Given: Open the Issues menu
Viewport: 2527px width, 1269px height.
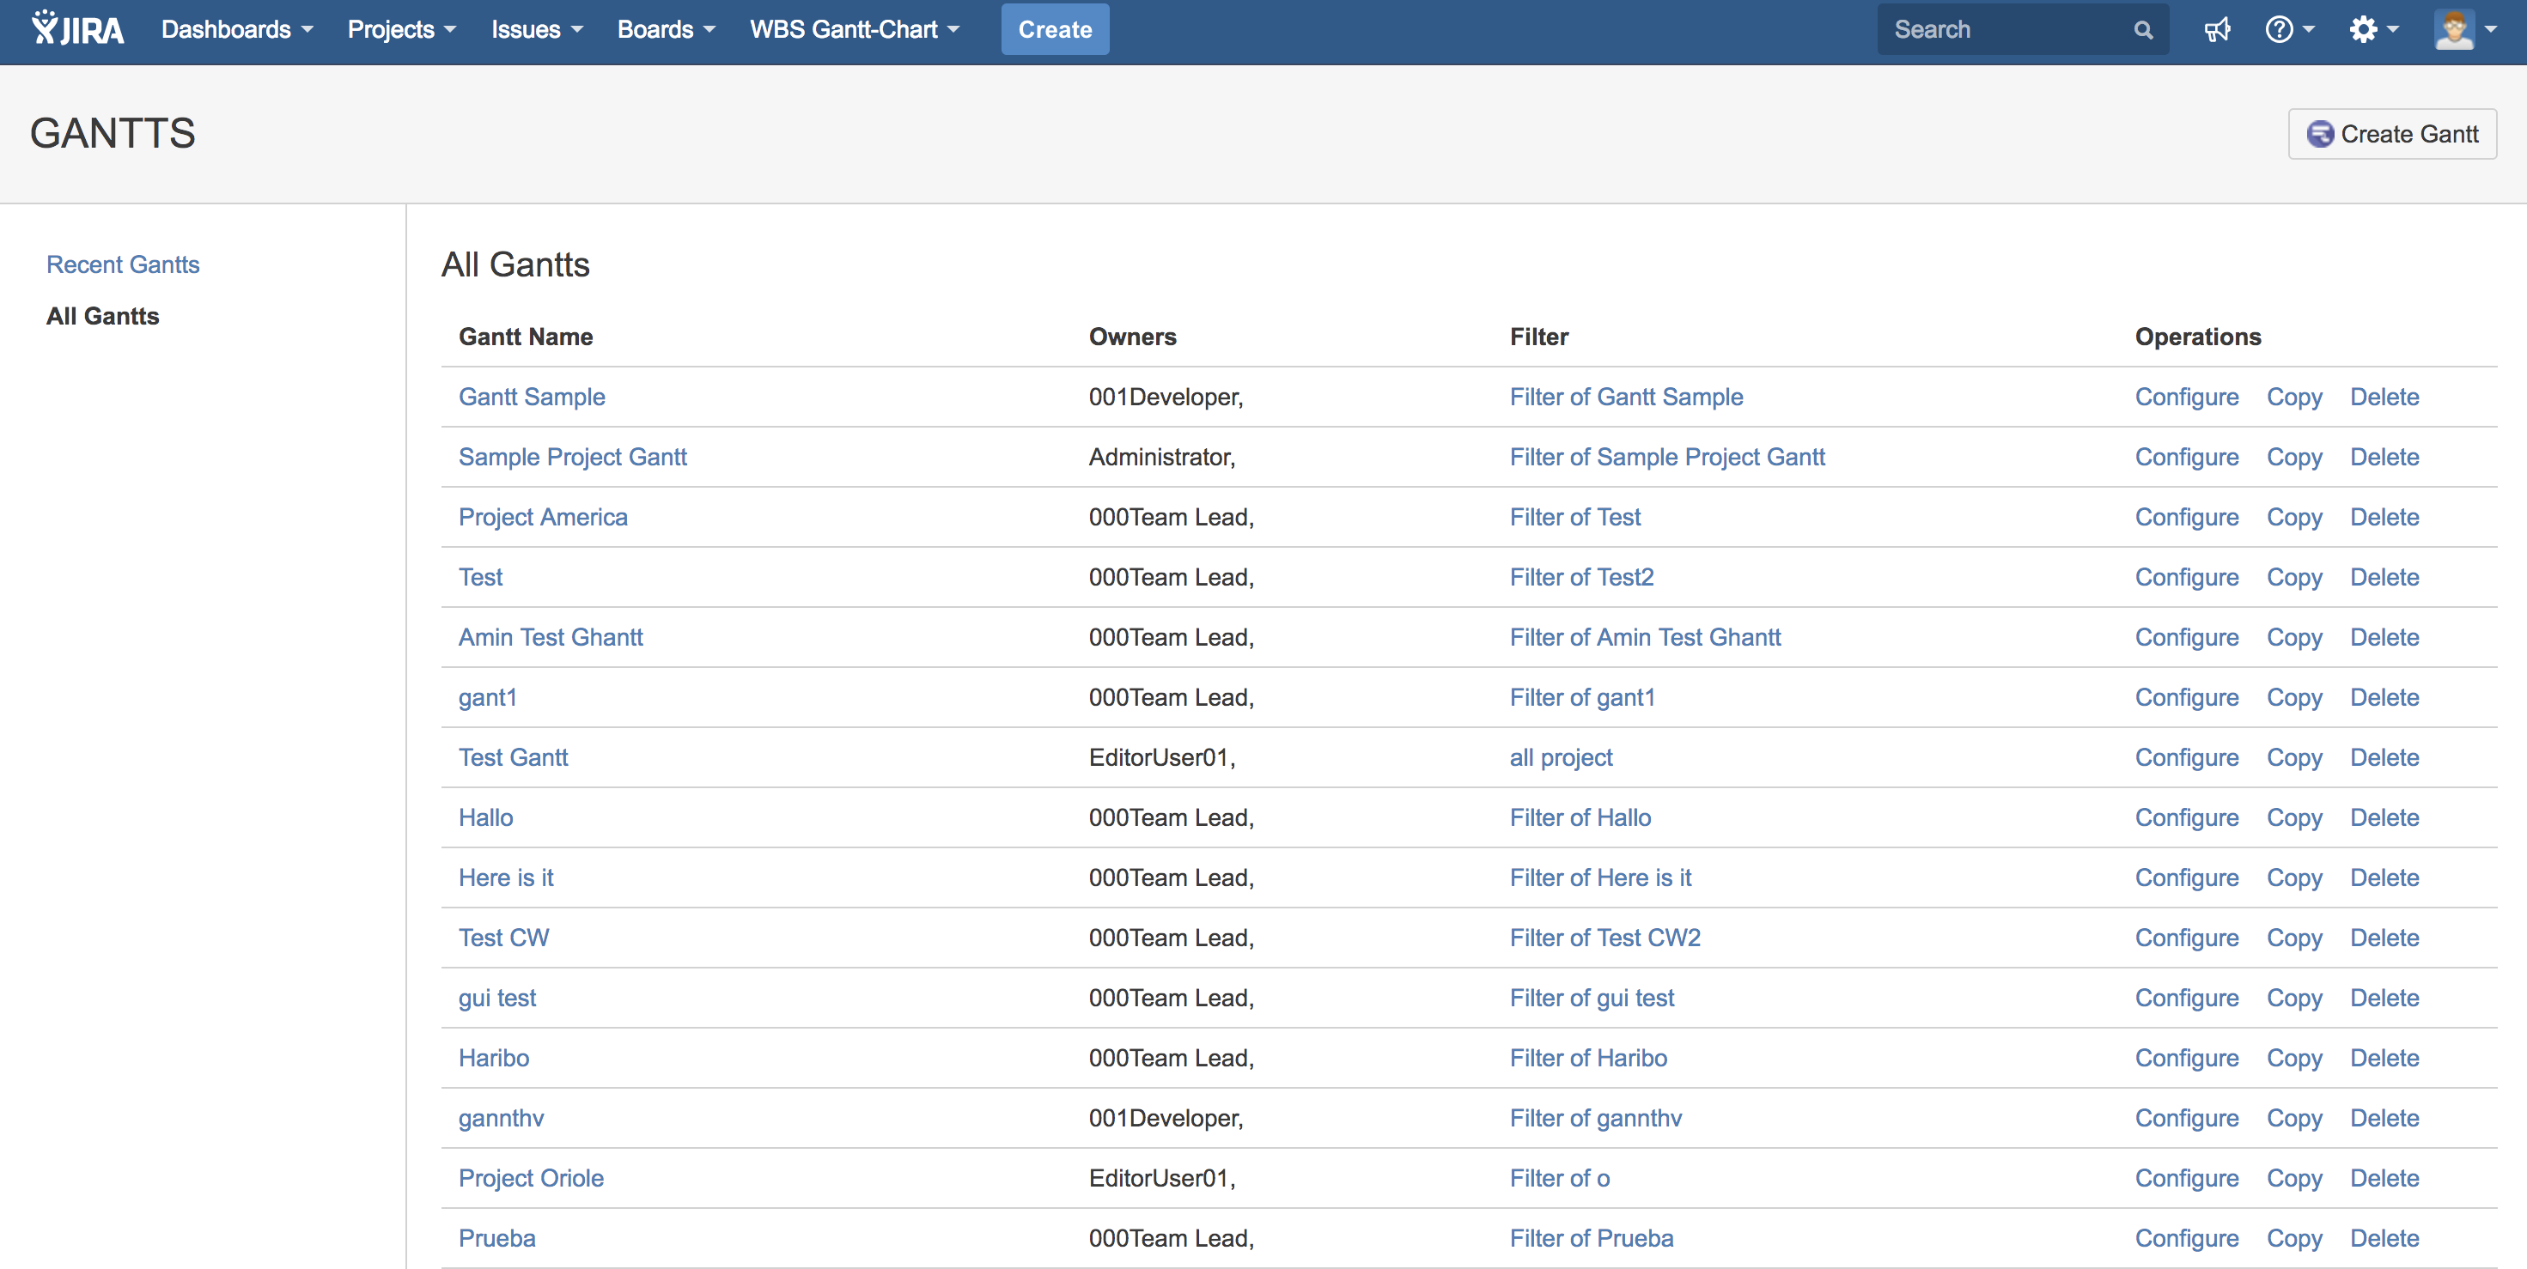Looking at the screenshot, I should coord(537,29).
